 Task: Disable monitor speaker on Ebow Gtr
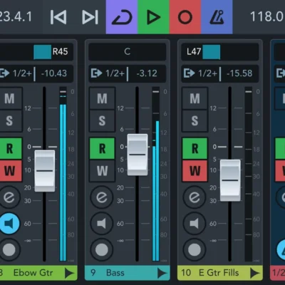[x=9, y=224]
